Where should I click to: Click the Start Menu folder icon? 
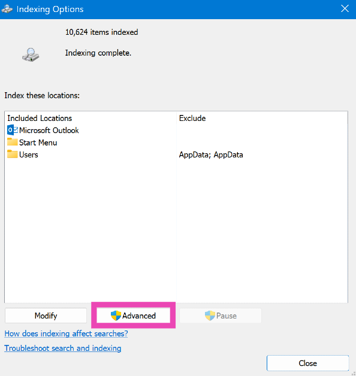point(12,142)
